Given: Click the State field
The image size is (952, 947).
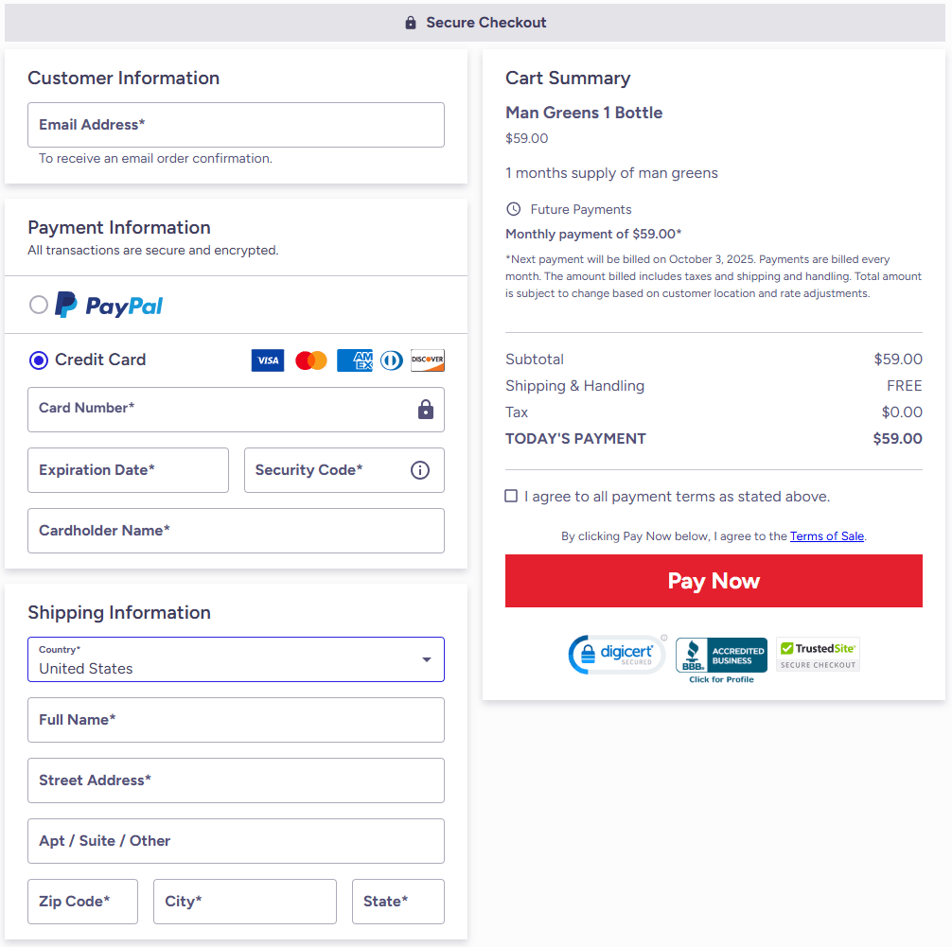Looking at the screenshot, I should click(x=397, y=902).
